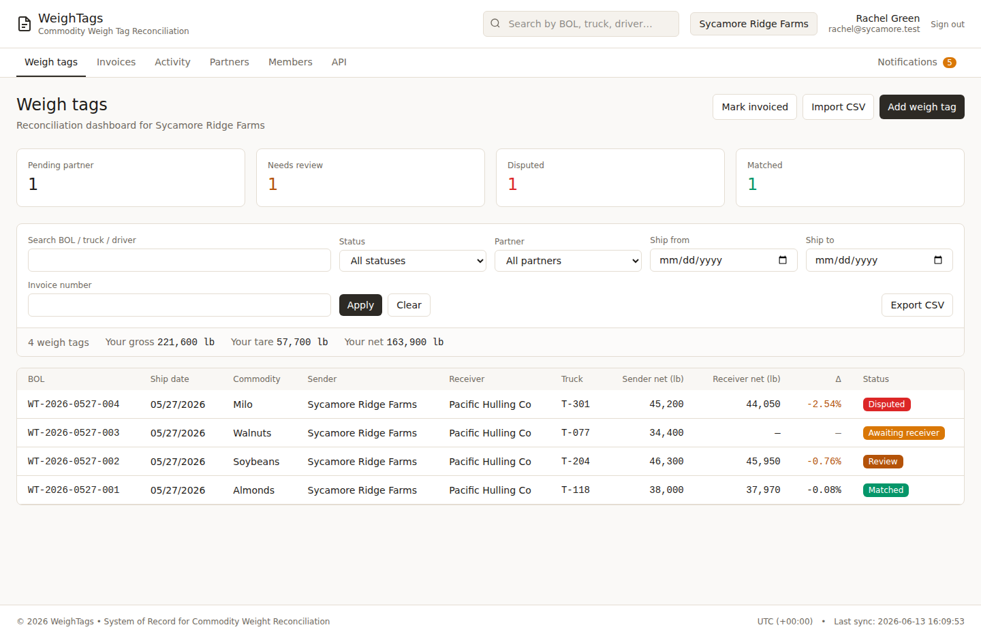Click the Mark invoiced button
Image resolution: width=981 pixels, height=638 pixels.
click(x=755, y=107)
